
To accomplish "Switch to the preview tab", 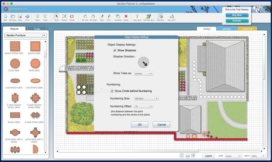I will coord(227,29).
